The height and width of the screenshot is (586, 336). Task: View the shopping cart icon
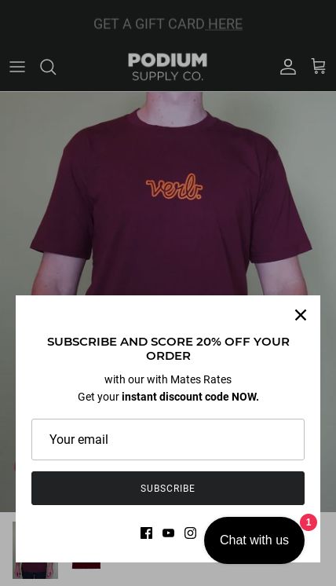click(x=319, y=67)
